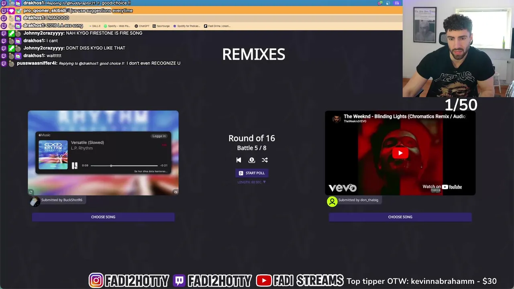Open the red three-dots menu in Apple Music widget

click(x=164, y=145)
